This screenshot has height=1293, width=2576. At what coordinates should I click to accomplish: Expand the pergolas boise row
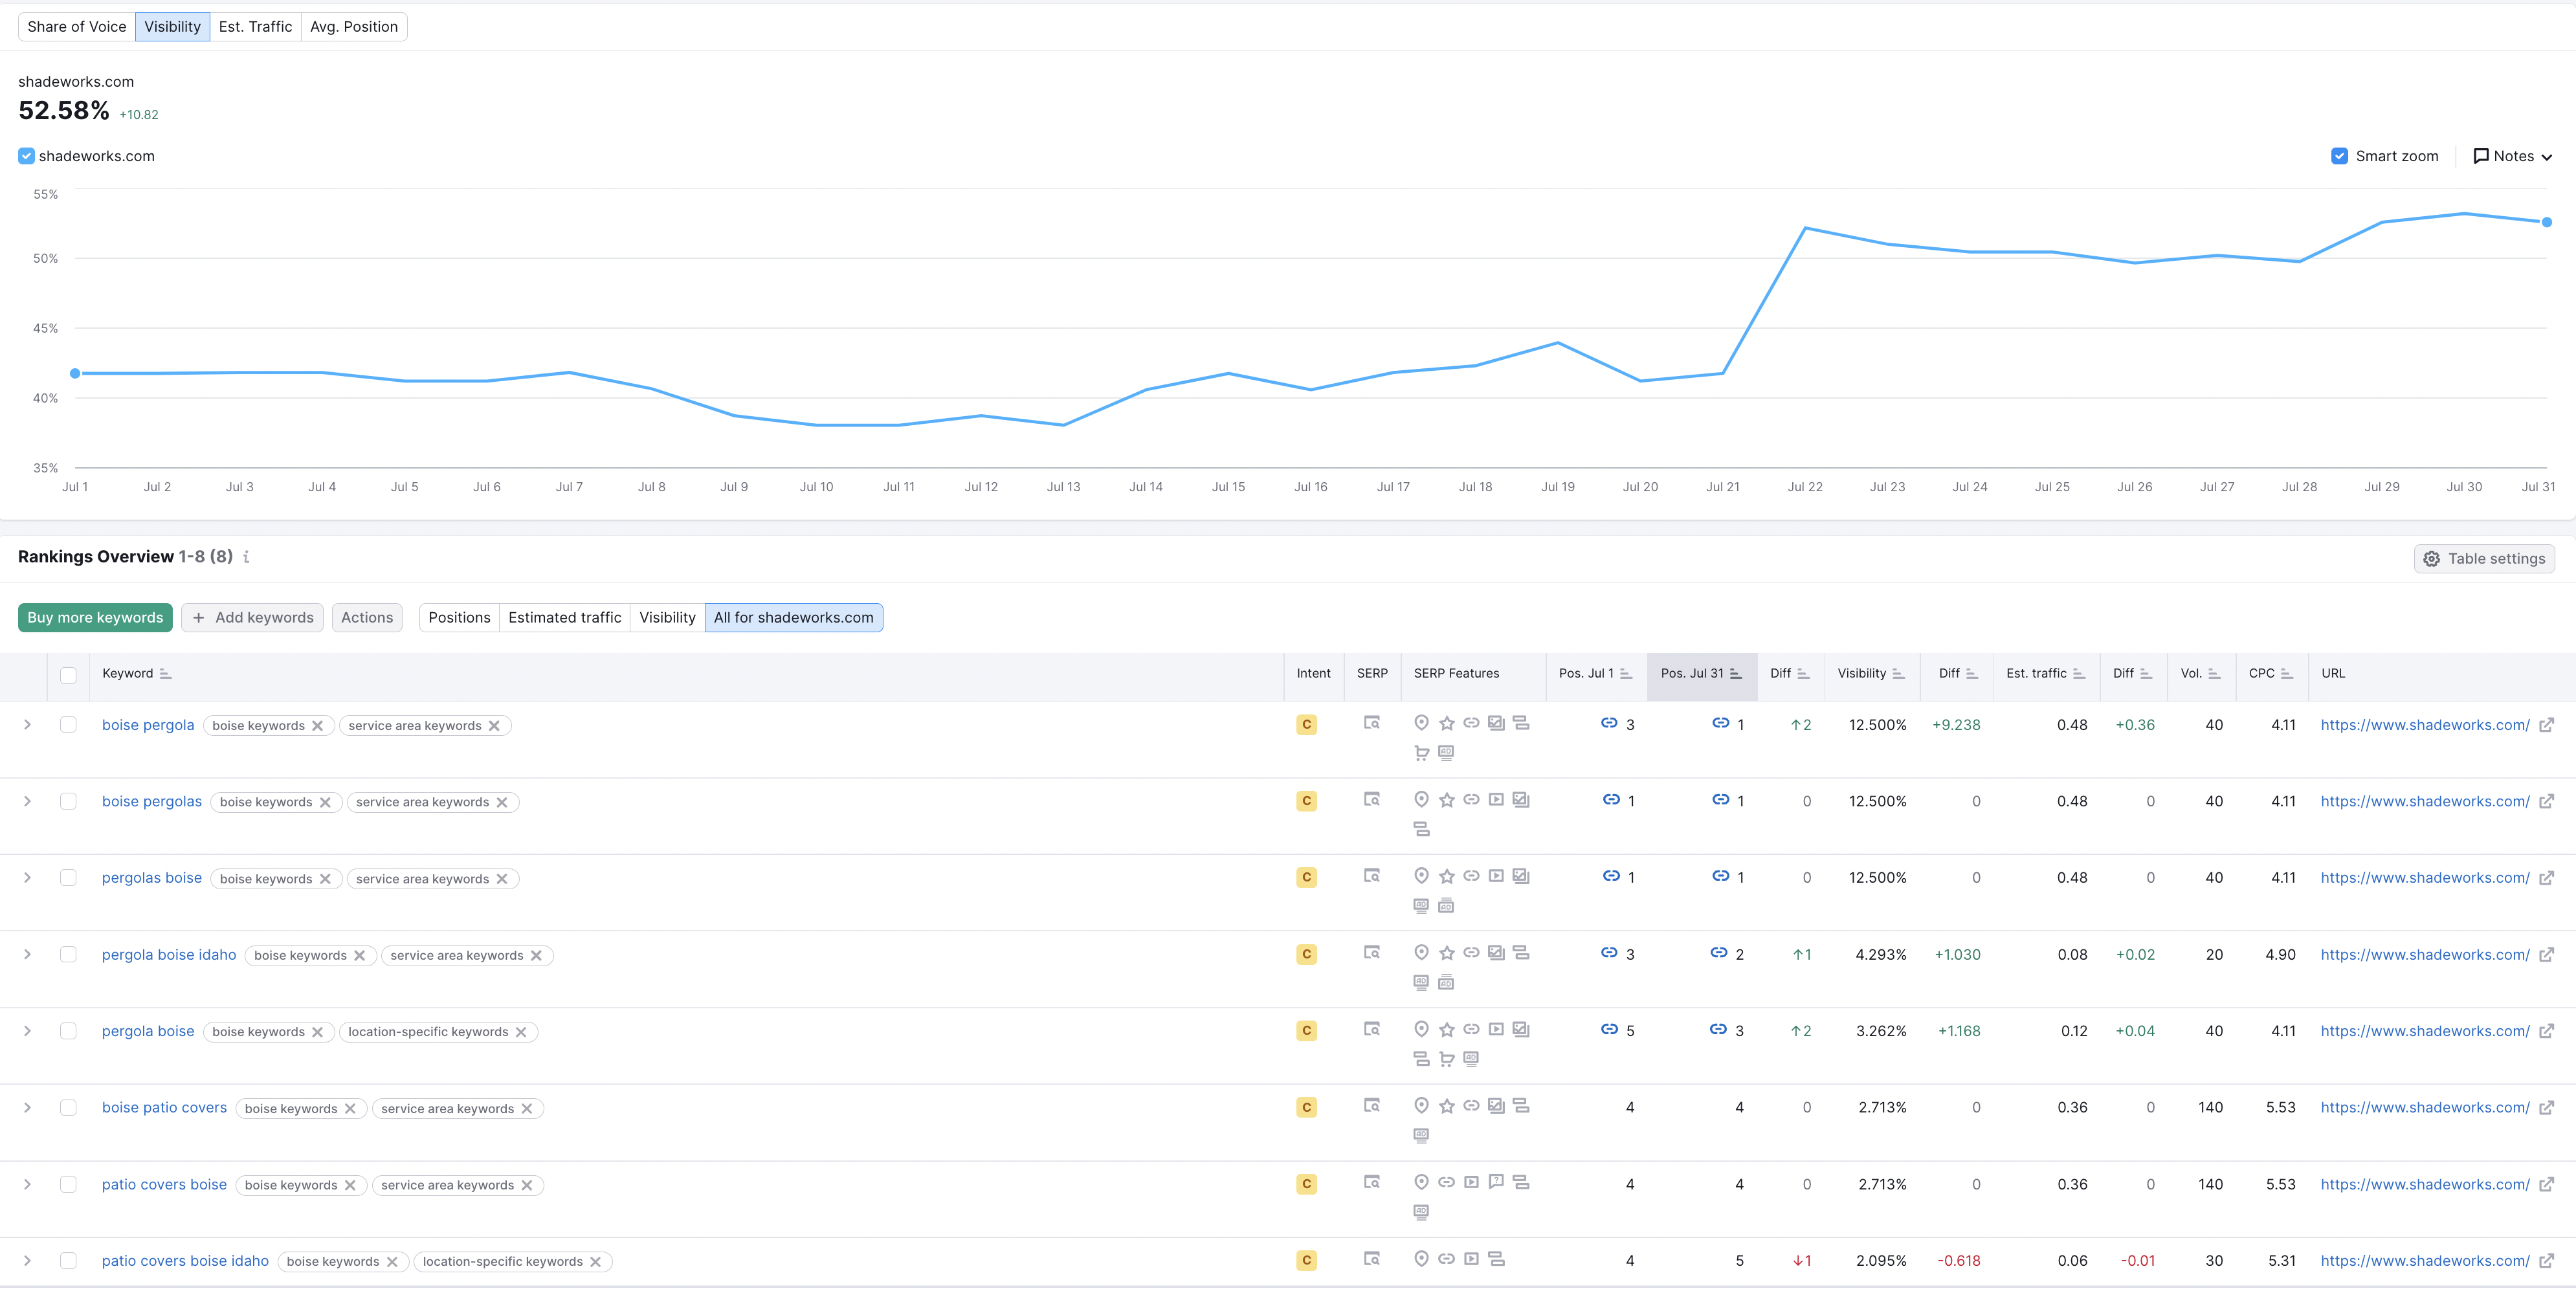[27, 878]
